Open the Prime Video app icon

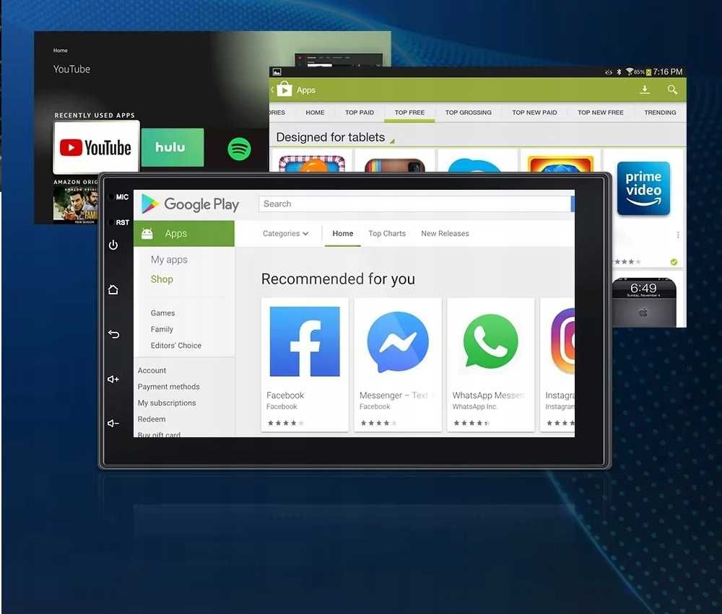(x=644, y=188)
